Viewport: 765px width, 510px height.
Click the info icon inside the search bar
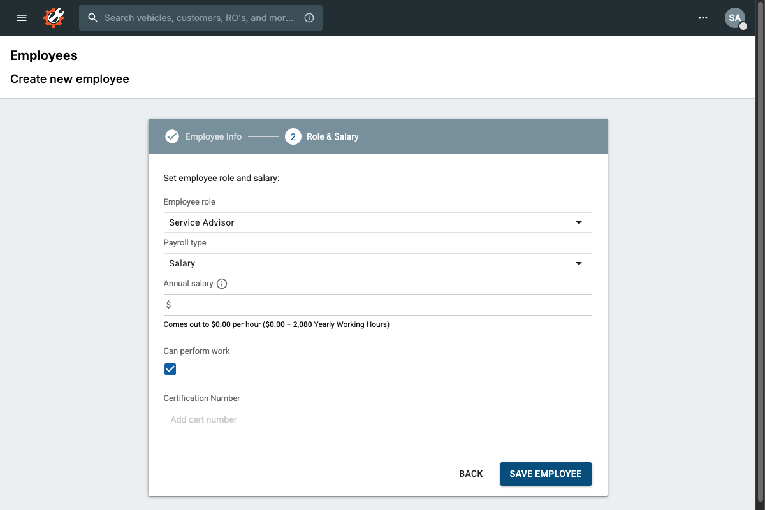309,18
